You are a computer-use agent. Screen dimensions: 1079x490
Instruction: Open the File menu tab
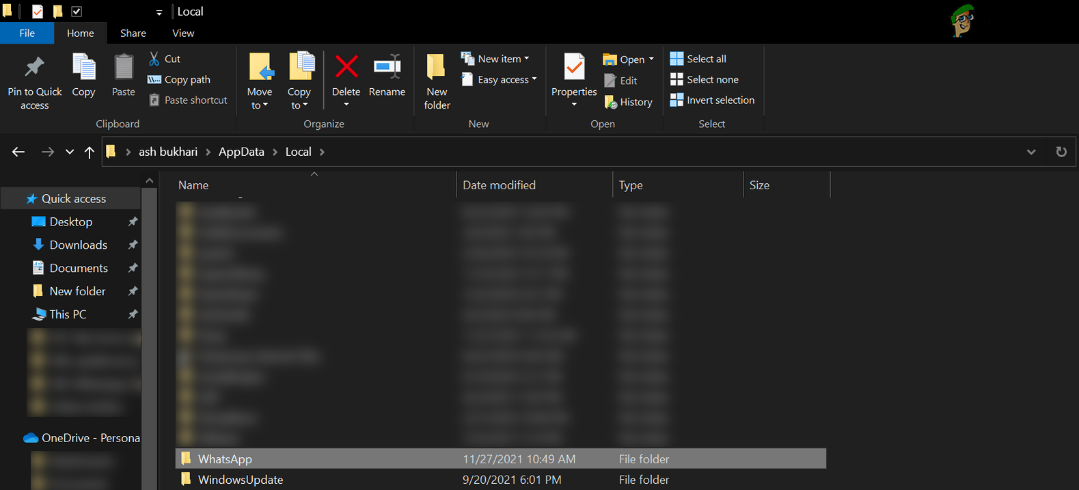point(27,33)
